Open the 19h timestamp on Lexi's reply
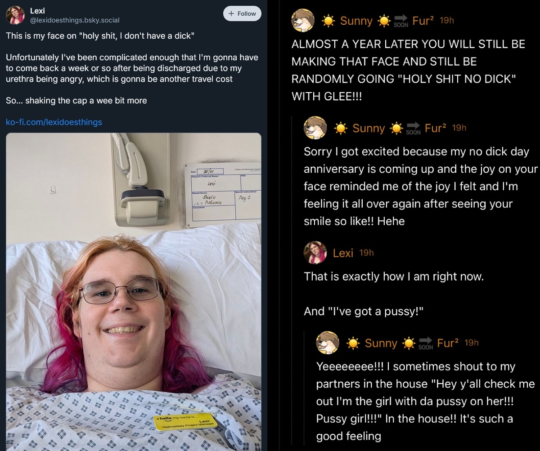540x451 pixels. click(x=367, y=253)
